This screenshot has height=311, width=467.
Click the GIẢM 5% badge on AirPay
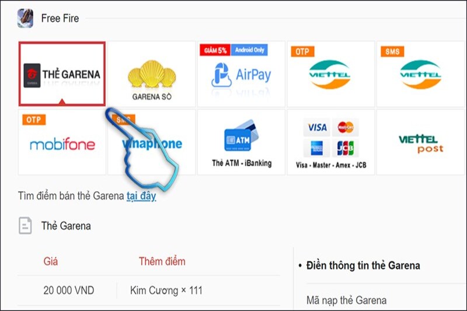point(215,50)
